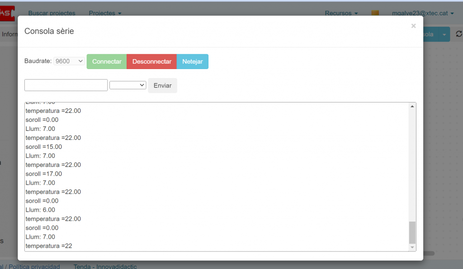Expand the Recursos menu
The width and height of the screenshot is (463, 269).
click(341, 13)
